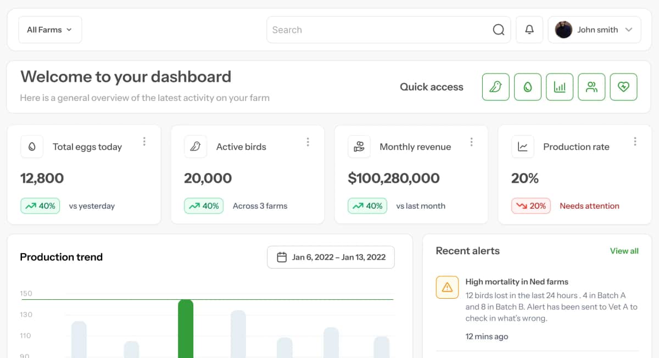Open the High mortality in Ned farms alert
The image size is (659, 358).
click(x=516, y=282)
